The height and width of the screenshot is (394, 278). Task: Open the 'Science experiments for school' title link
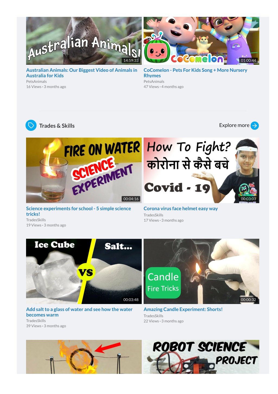coord(78,211)
